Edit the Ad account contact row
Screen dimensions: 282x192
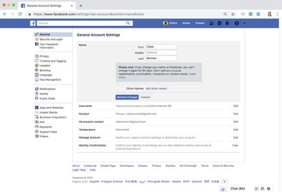235,122
